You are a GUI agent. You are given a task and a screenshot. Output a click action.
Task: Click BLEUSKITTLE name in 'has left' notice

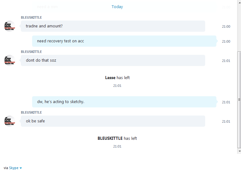pos(110,138)
